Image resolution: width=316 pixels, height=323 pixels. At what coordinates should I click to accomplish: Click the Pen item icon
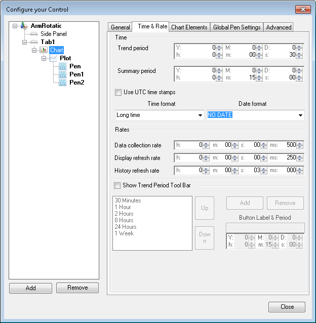[x=63, y=66]
